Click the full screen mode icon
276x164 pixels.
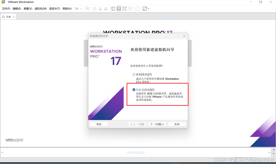(125, 9)
